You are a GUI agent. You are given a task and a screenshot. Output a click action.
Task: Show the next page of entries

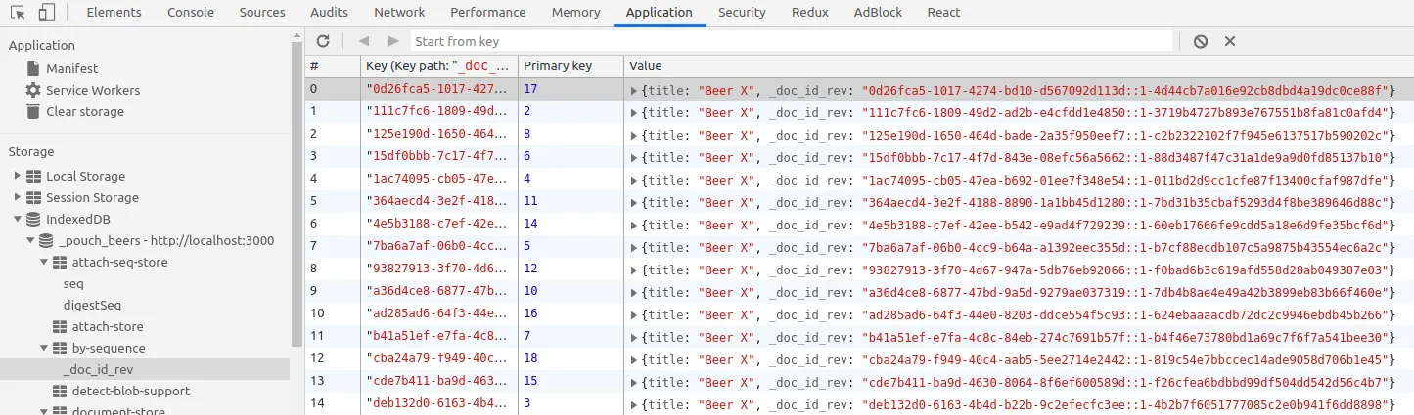pyautogui.click(x=393, y=41)
